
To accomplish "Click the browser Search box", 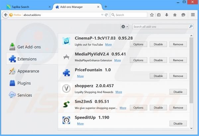I will (x=129, y=15).
